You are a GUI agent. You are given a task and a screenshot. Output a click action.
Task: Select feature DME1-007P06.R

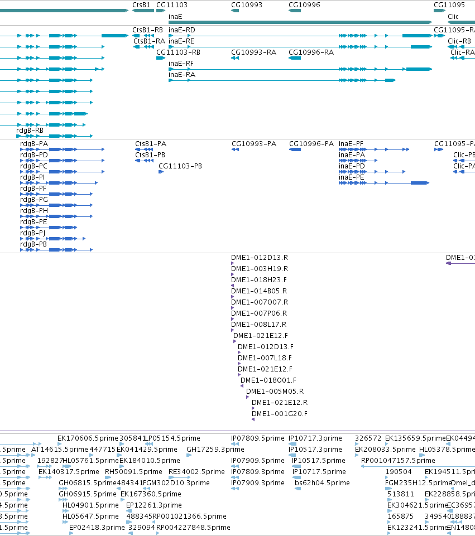point(233,319)
